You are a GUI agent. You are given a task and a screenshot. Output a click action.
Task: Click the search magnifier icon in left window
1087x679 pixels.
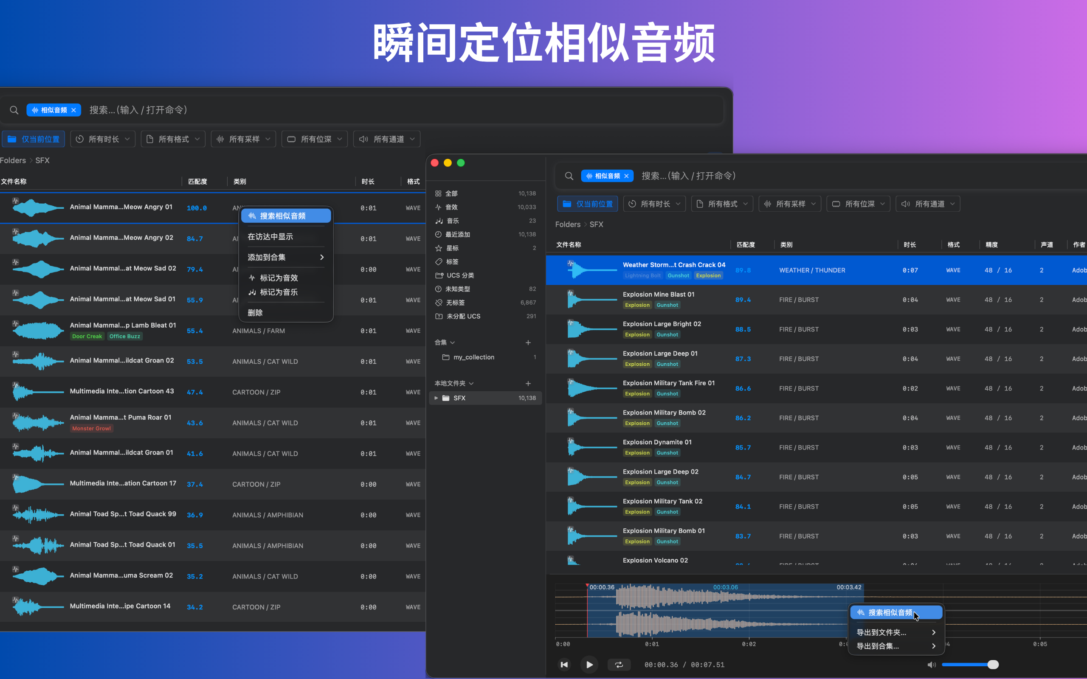(14, 110)
